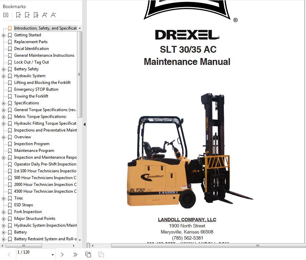The image size is (306, 260).
Task: Expand the Getting Started bookmark
Action: pos(3,35)
